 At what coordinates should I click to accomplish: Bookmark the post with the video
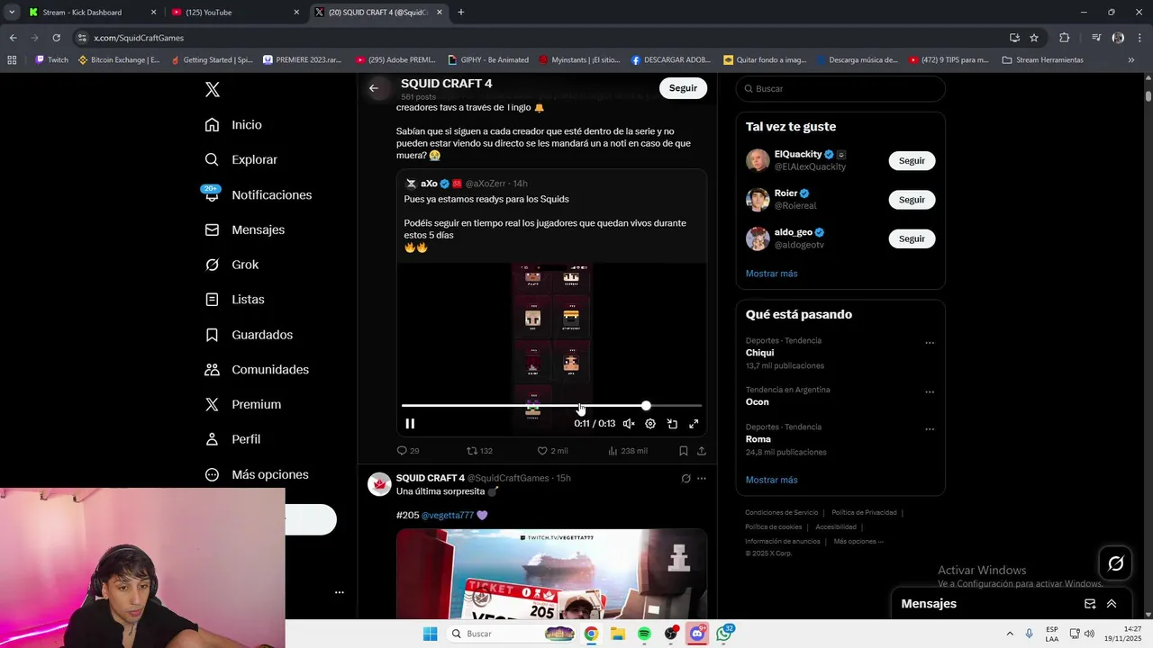(x=684, y=451)
